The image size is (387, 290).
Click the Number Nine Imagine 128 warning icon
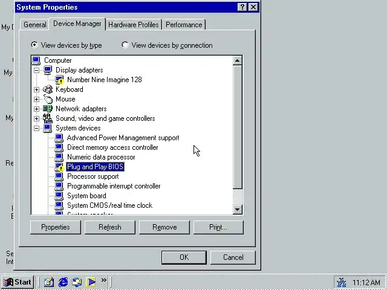59,80
